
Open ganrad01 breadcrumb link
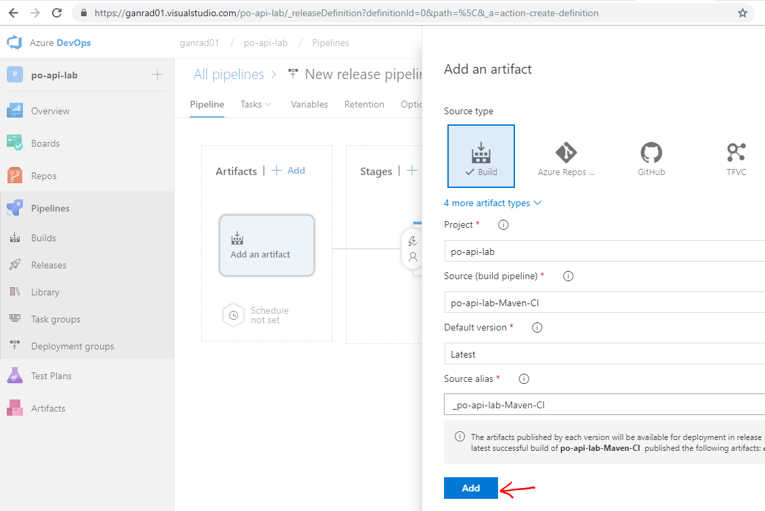[199, 43]
